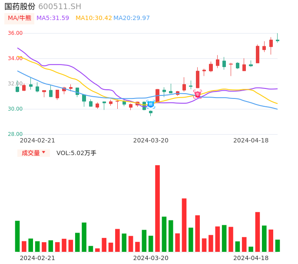The width and height of the screenshot is (298, 264).
Task: Click the 36.00 price axis label
Action: click(x=15, y=33)
